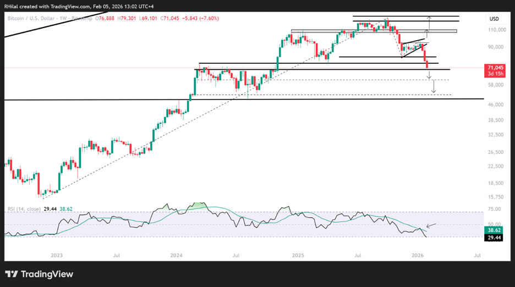This screenshot has height=287, width=515.
Task: Click the 1W timeframe label
Action: (x=63, y=18)
